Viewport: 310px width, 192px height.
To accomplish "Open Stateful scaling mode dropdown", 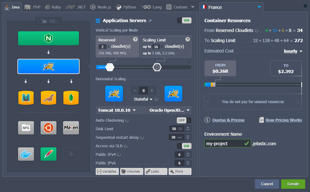I will [x=143, y=99].
